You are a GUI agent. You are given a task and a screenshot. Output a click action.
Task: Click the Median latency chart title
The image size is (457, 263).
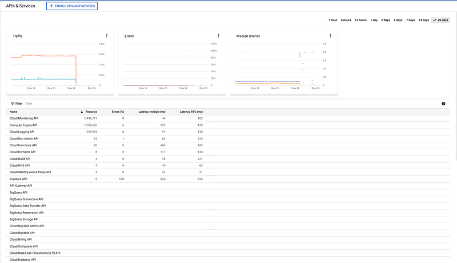click(248, 36)
